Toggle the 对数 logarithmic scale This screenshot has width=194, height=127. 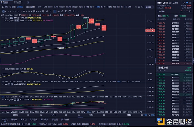pyautogui.click(x=145, y=115)
